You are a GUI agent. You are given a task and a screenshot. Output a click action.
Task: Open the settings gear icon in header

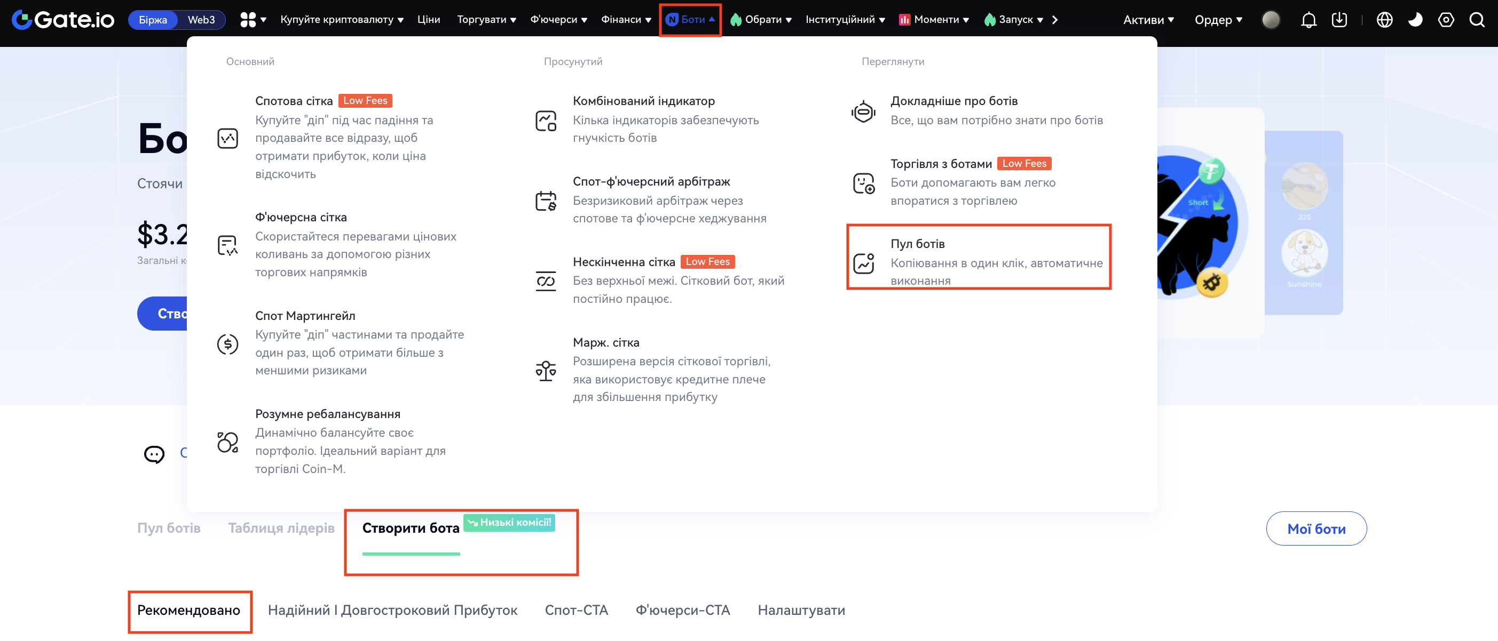pos(1446,20)
